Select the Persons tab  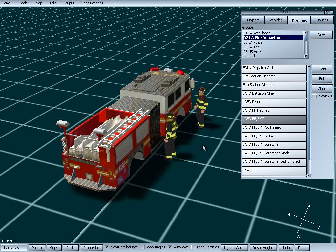299,20
